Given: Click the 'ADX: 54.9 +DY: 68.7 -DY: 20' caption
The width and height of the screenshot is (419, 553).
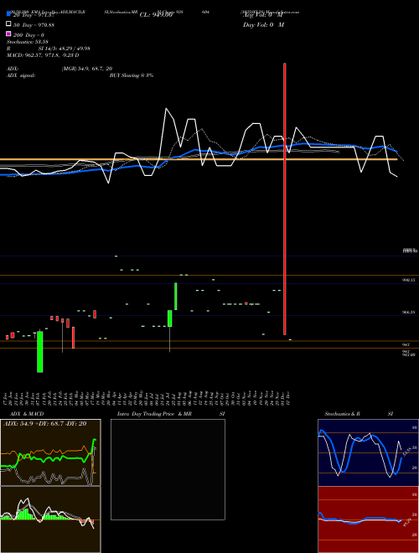Looking at the screenshot, I should (x=44, y=424).
